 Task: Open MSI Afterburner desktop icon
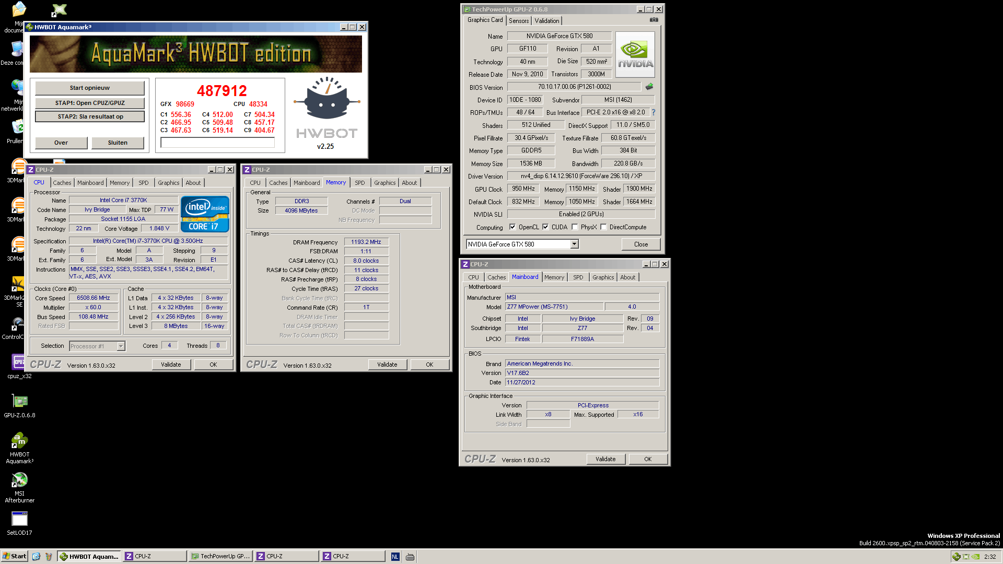click(19, 480)
